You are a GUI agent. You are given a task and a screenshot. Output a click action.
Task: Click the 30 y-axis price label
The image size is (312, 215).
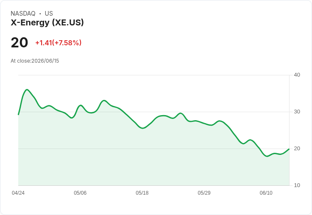click(x=297, y=112)
